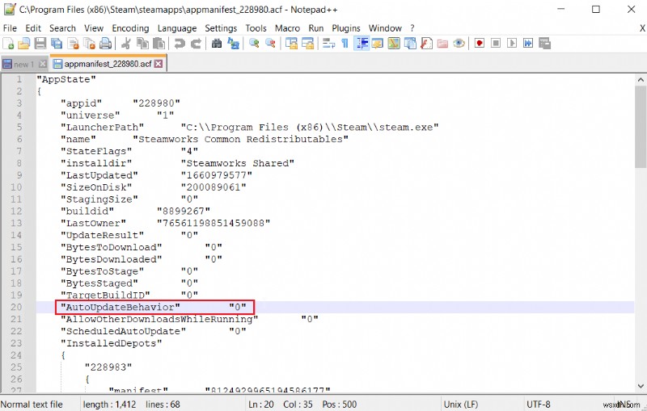Click the Open file folder icon
The height and width of the screenshot is (411, 647).
[x=24, y=44]
